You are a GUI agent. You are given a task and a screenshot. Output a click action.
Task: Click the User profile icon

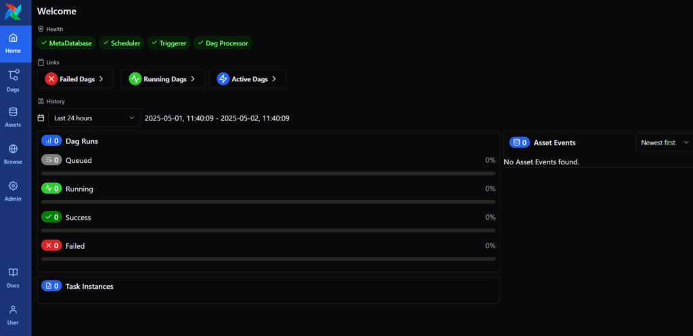pos(13,310)
